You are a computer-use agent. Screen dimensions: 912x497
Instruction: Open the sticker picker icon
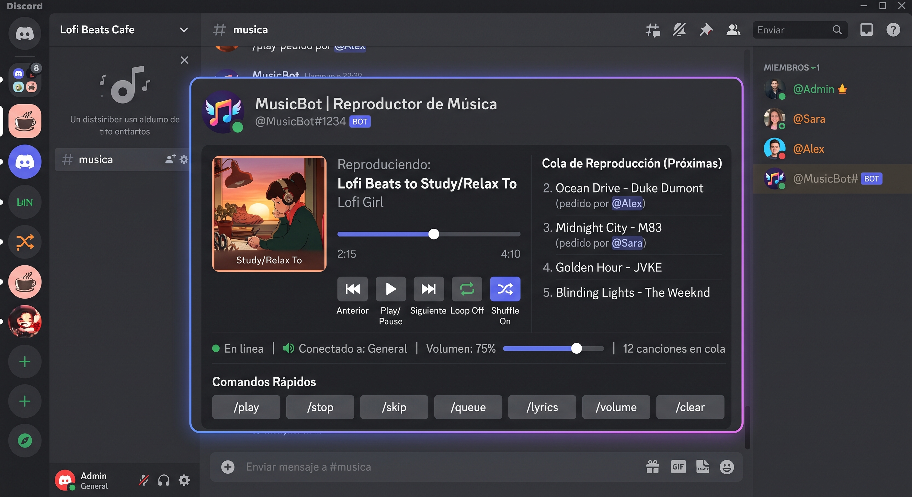pyautogui.click(x=703, y=467)
